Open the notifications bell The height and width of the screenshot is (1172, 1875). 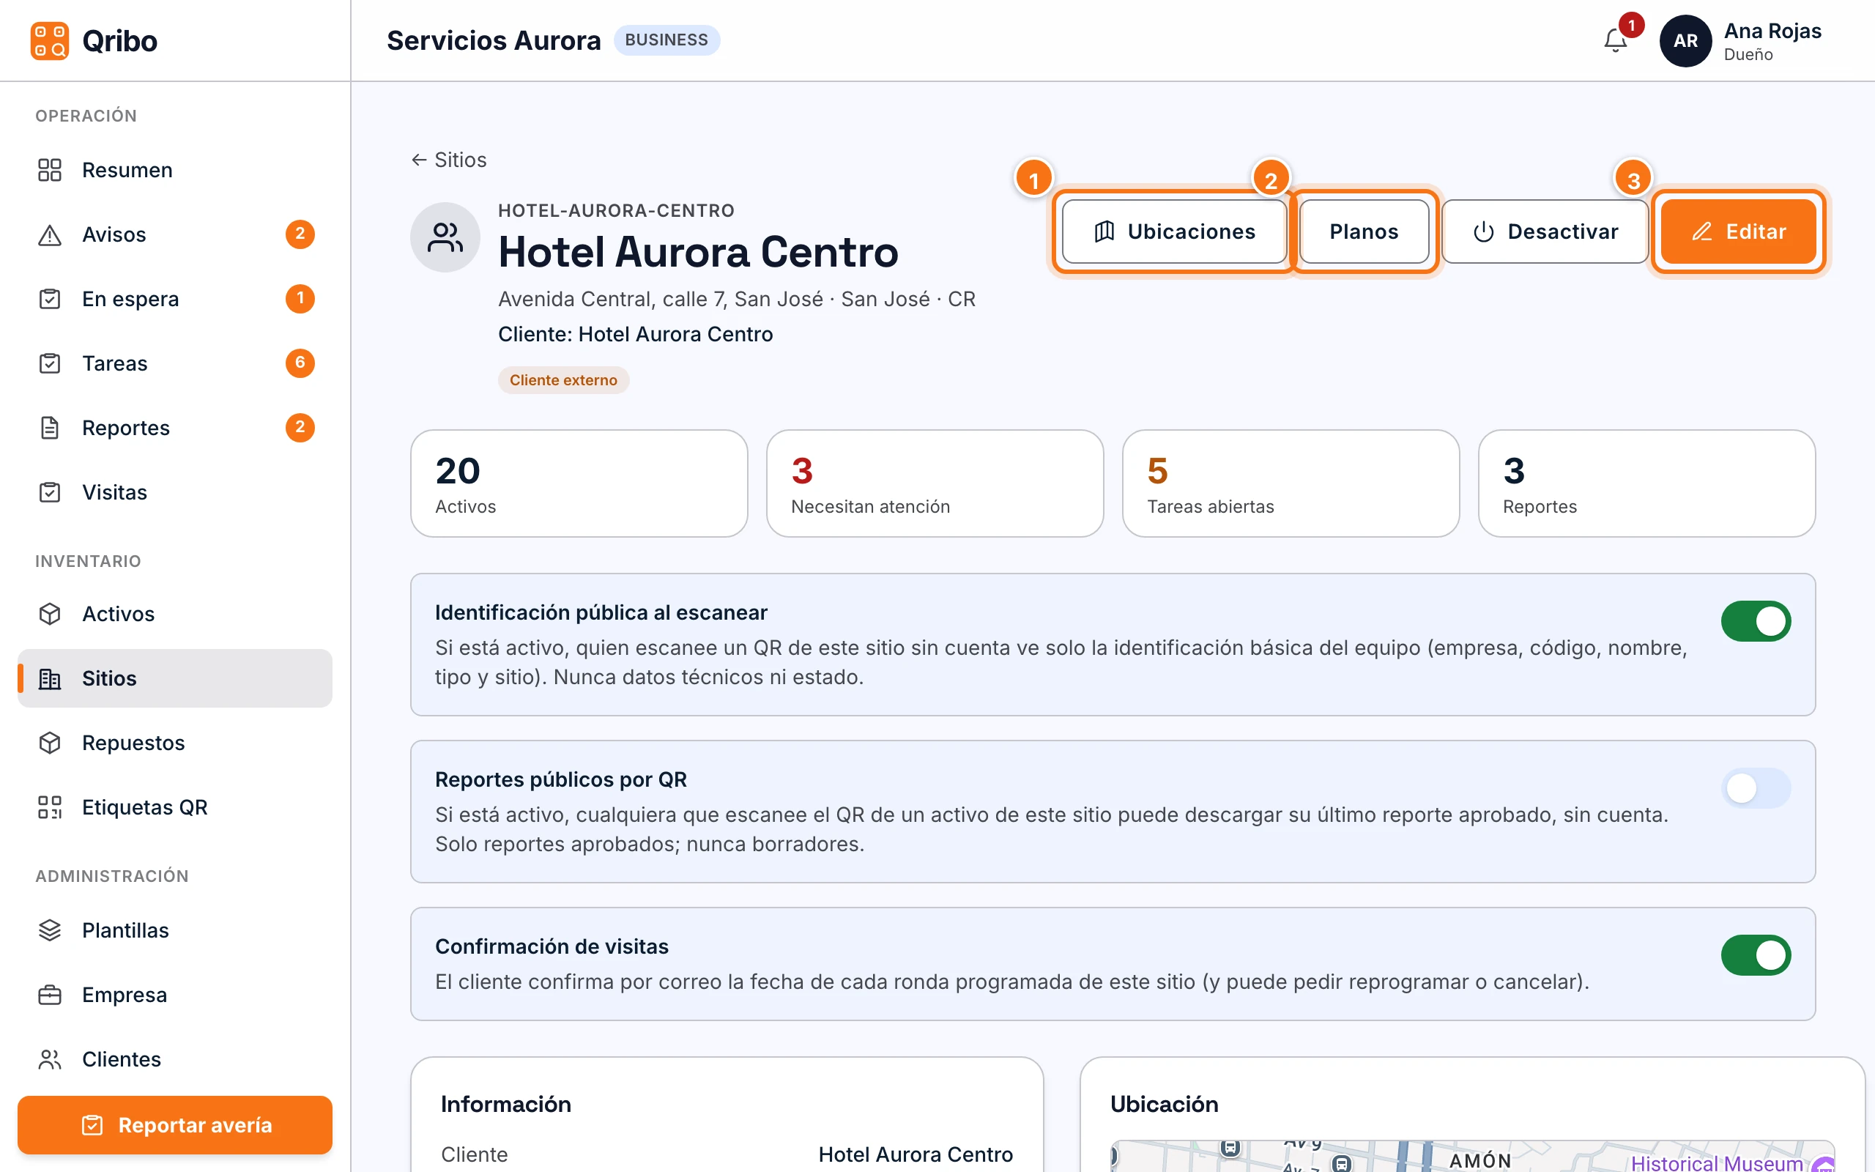[1616, 40]
